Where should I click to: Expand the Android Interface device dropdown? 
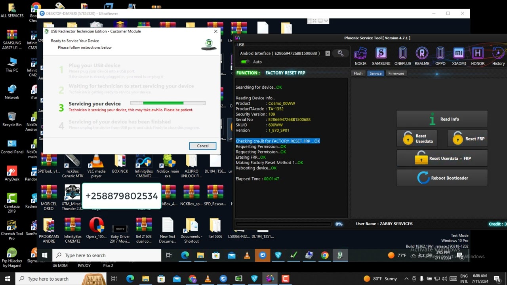click(327, 53)
